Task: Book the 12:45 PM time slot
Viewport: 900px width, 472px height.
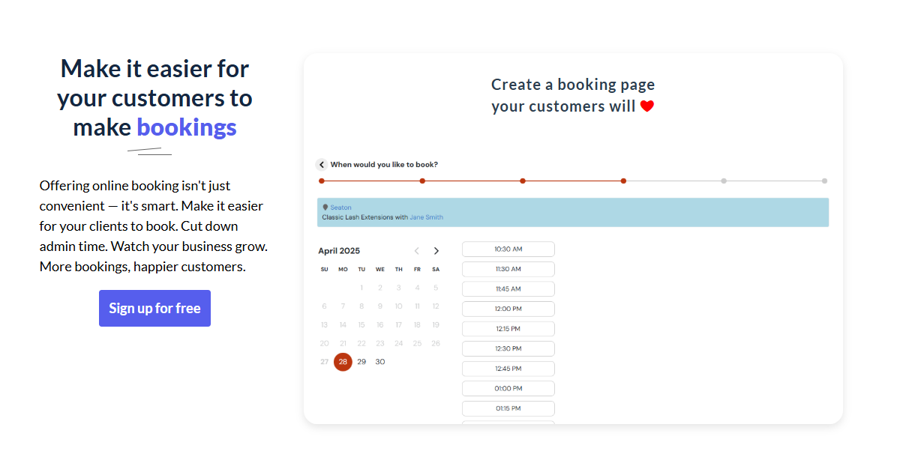Action: [508, 369]
